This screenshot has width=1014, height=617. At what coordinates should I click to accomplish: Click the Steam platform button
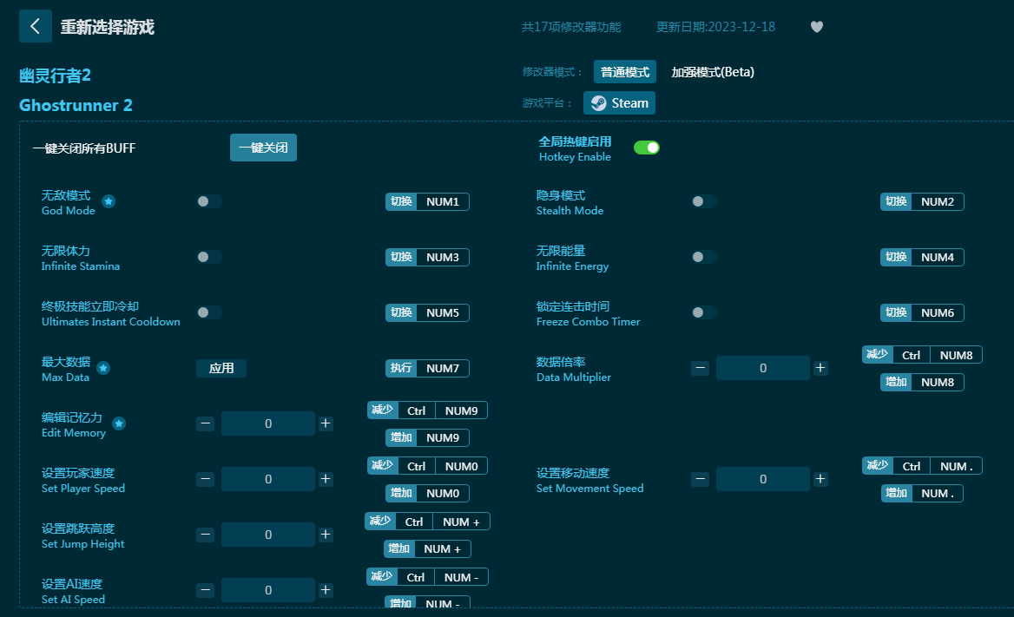[x=620, y=102]
